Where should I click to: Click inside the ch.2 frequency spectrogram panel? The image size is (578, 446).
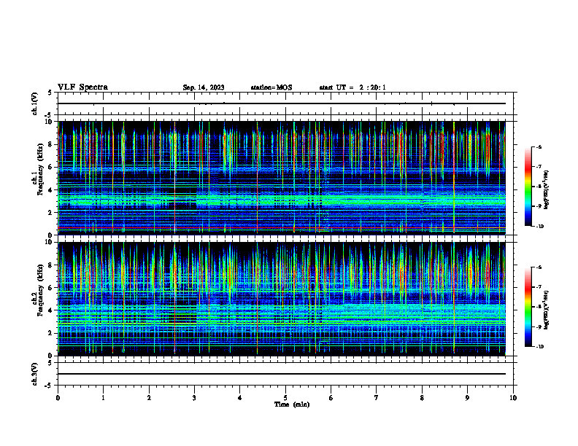pyautogui.click(x=282, y=299)
